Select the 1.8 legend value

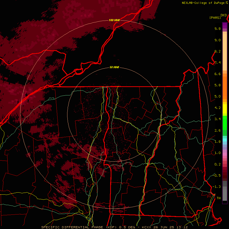pyautogui.click(x=218, y=142)
